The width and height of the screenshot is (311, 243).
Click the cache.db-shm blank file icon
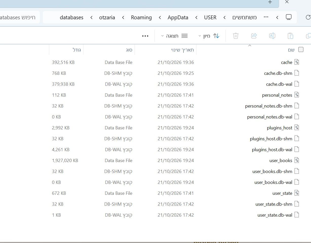pos(297,73)
